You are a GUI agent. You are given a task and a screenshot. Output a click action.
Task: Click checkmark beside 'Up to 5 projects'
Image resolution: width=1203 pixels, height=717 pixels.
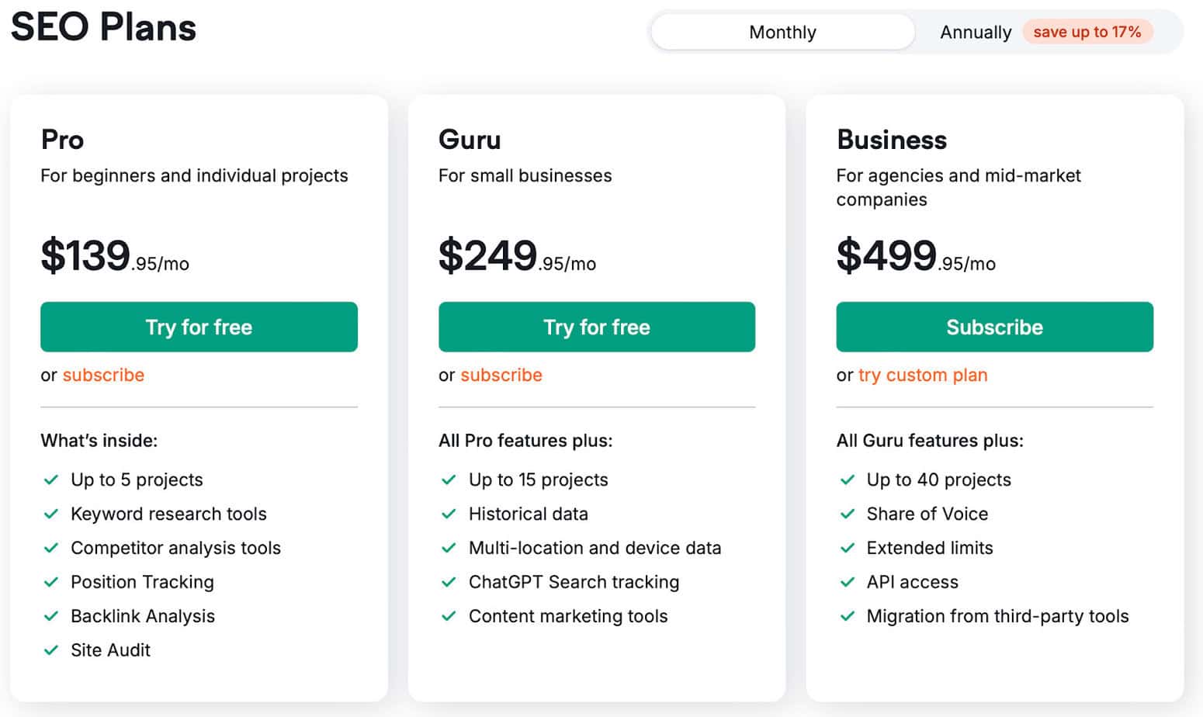(51, 480)
